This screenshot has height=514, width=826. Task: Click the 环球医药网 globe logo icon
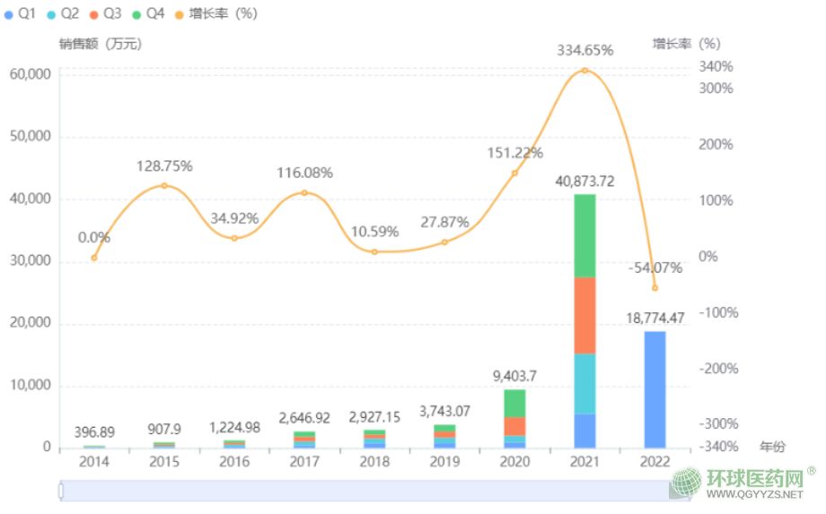tap(688, 484)
